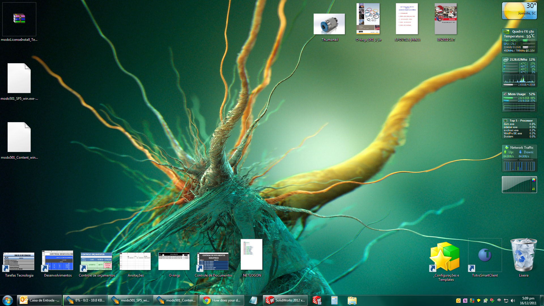This screenshot has height=306, width=544.
Task: Open the AVG antivirus tray icon
Action: pos(472,301)
